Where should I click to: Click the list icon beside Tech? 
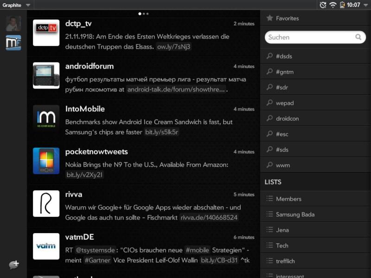coord(269,246)
